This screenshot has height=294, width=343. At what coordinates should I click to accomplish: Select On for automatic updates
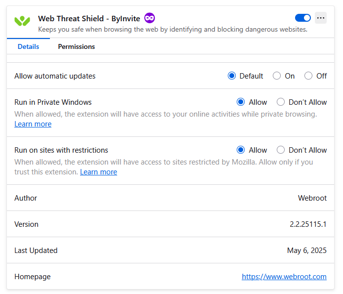click(277, 76)
